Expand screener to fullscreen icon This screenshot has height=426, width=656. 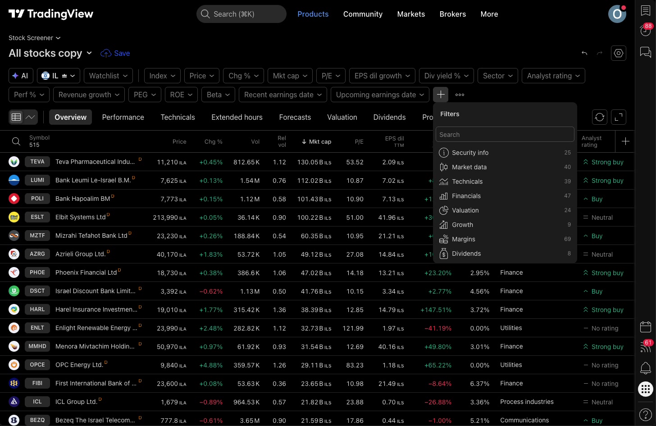[x=619, y=117]
